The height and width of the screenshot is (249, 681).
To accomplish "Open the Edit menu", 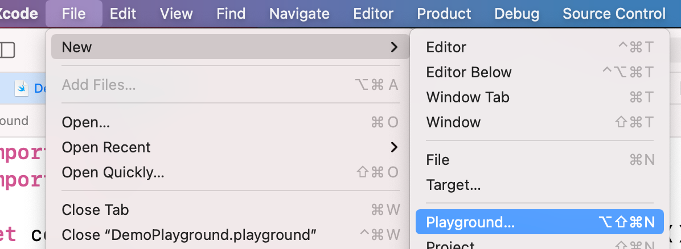I will click(123, 14).
